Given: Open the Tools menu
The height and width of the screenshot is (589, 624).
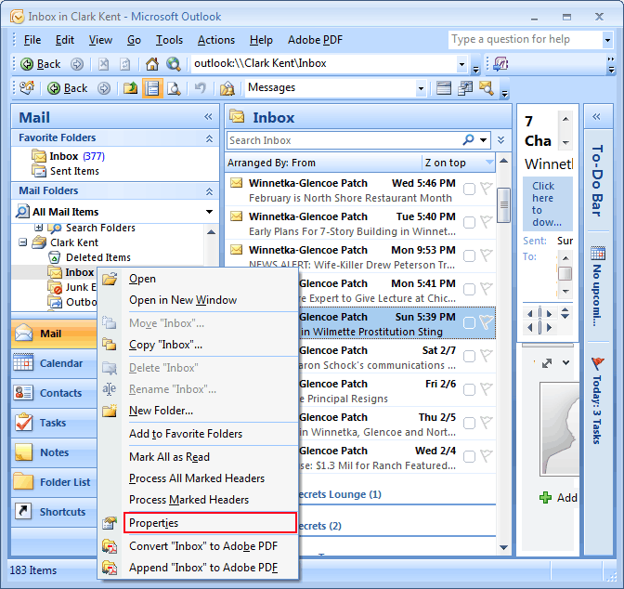Looking at the screenshot, I should (x=169, y=40).
